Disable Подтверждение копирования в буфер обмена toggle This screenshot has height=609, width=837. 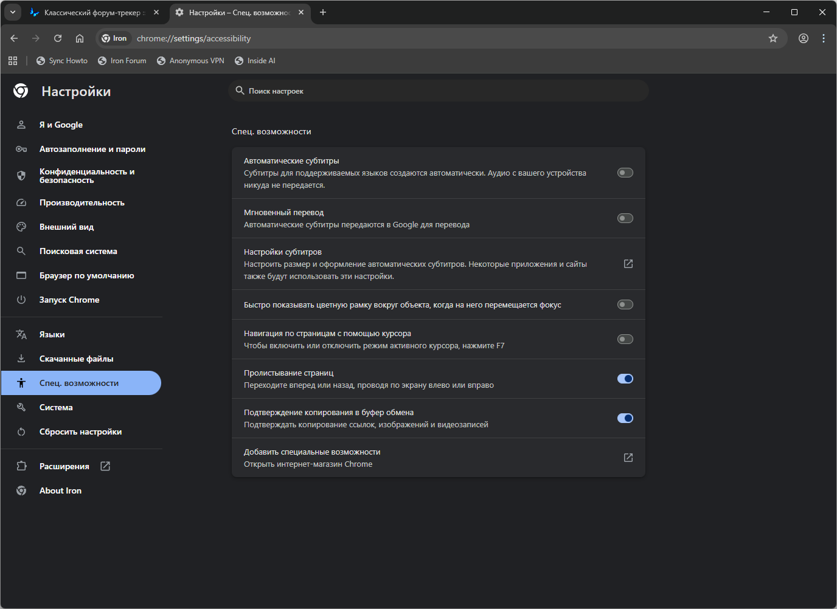pyautogui.click(x=625, y=418)
